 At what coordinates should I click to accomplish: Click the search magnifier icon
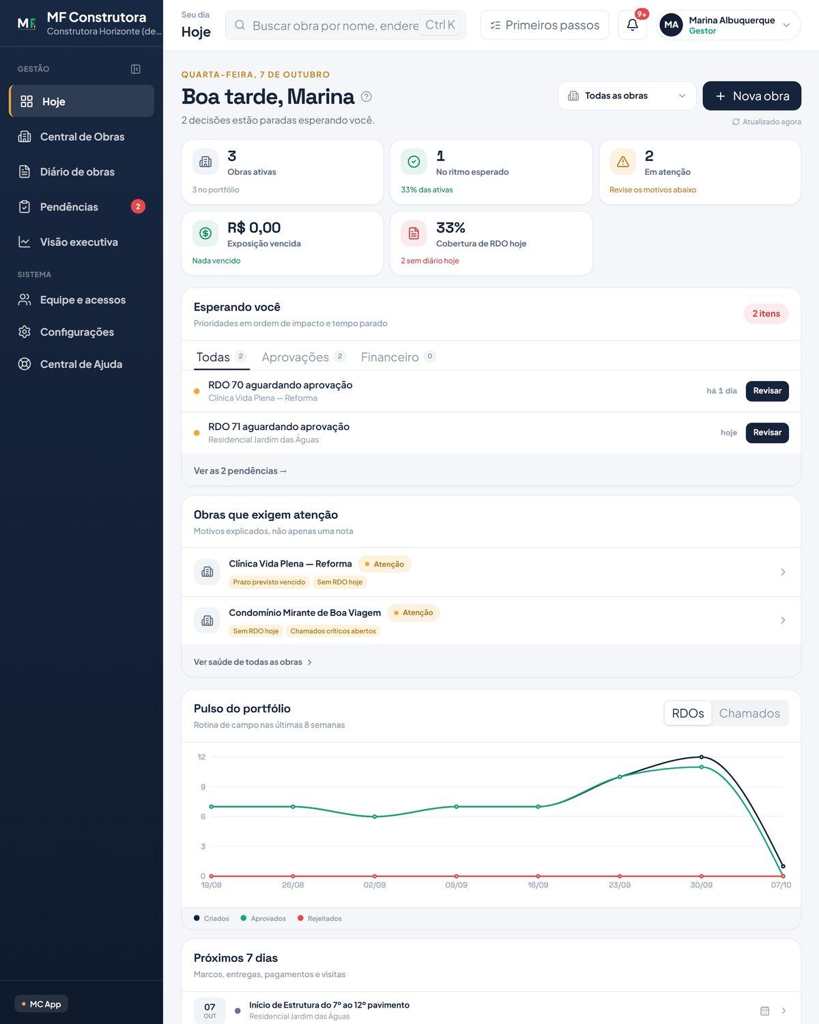pyautogui.click(x=240, y=25)
